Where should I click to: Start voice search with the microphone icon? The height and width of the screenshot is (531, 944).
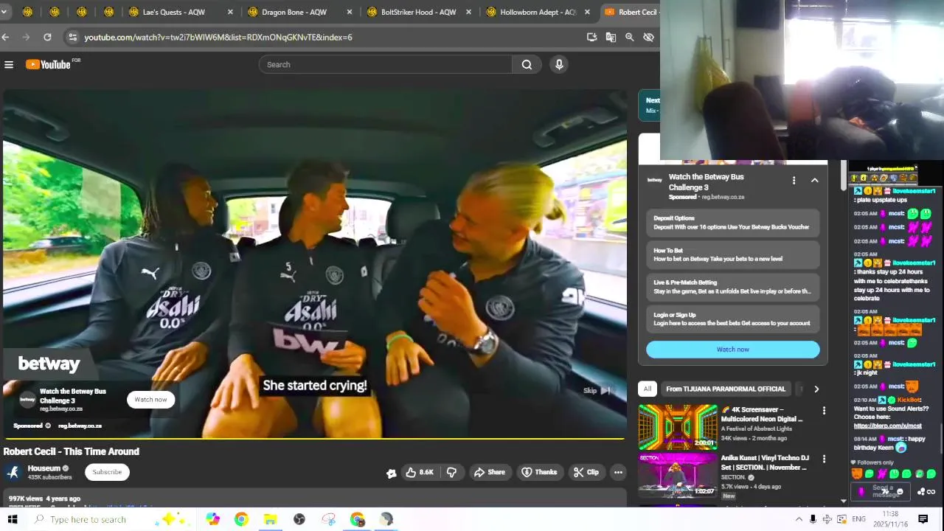pyautogui.click(x=559, y=65)
